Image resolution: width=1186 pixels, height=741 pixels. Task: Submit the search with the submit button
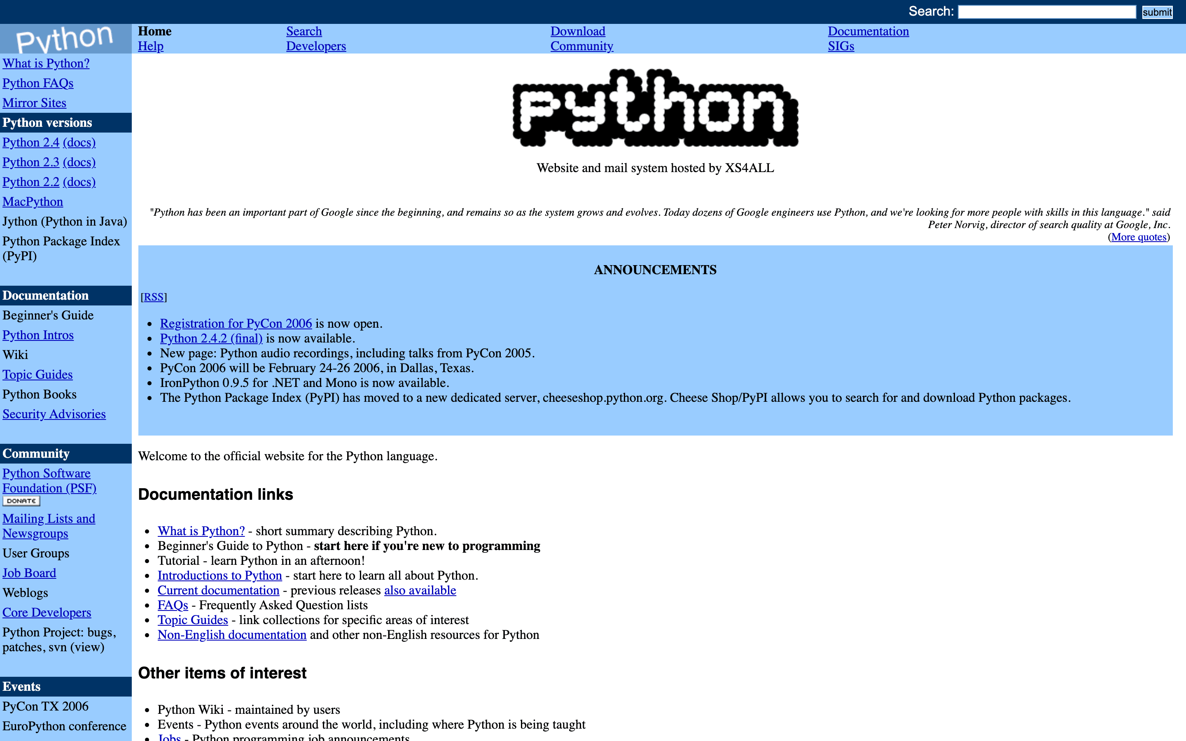[x=1157, y=12]
